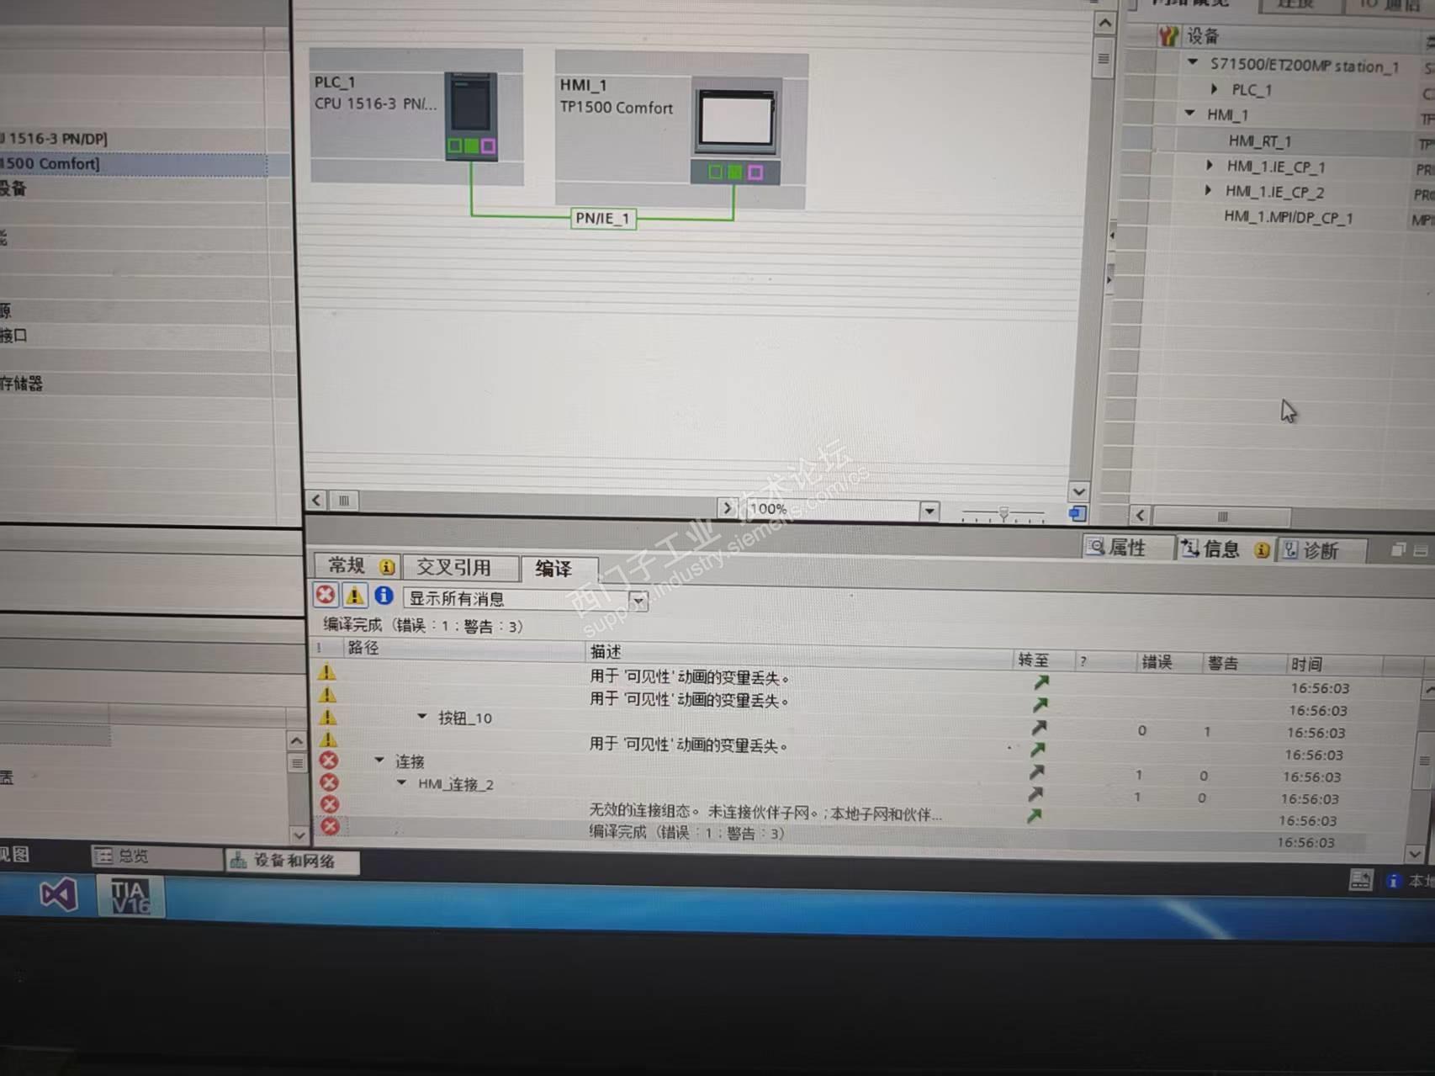Collapse the HMI_连接_2 message group
Image resolution: width=1435 pixels, height=1076 pixels.
point(402,782)
